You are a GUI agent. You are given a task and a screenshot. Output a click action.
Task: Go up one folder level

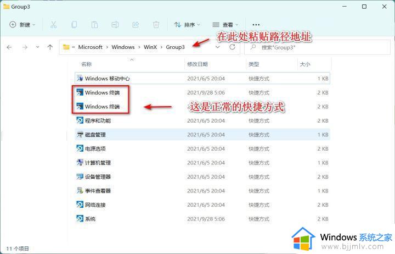[x=50, y=47]
